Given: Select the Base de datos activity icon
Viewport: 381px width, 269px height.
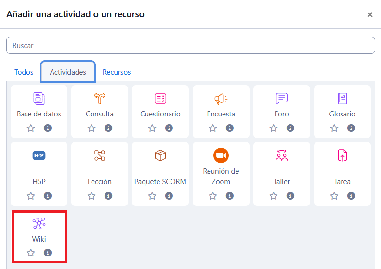Looking at the screenshot, I should (39, 99).
